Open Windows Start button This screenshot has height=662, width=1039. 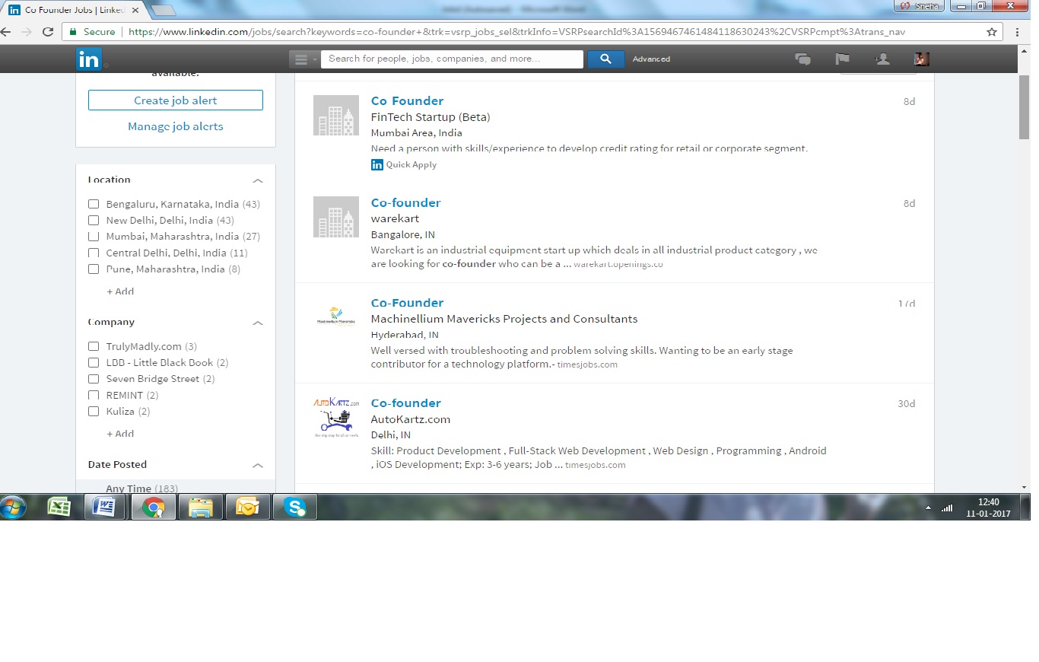click(x=14, y=507)
